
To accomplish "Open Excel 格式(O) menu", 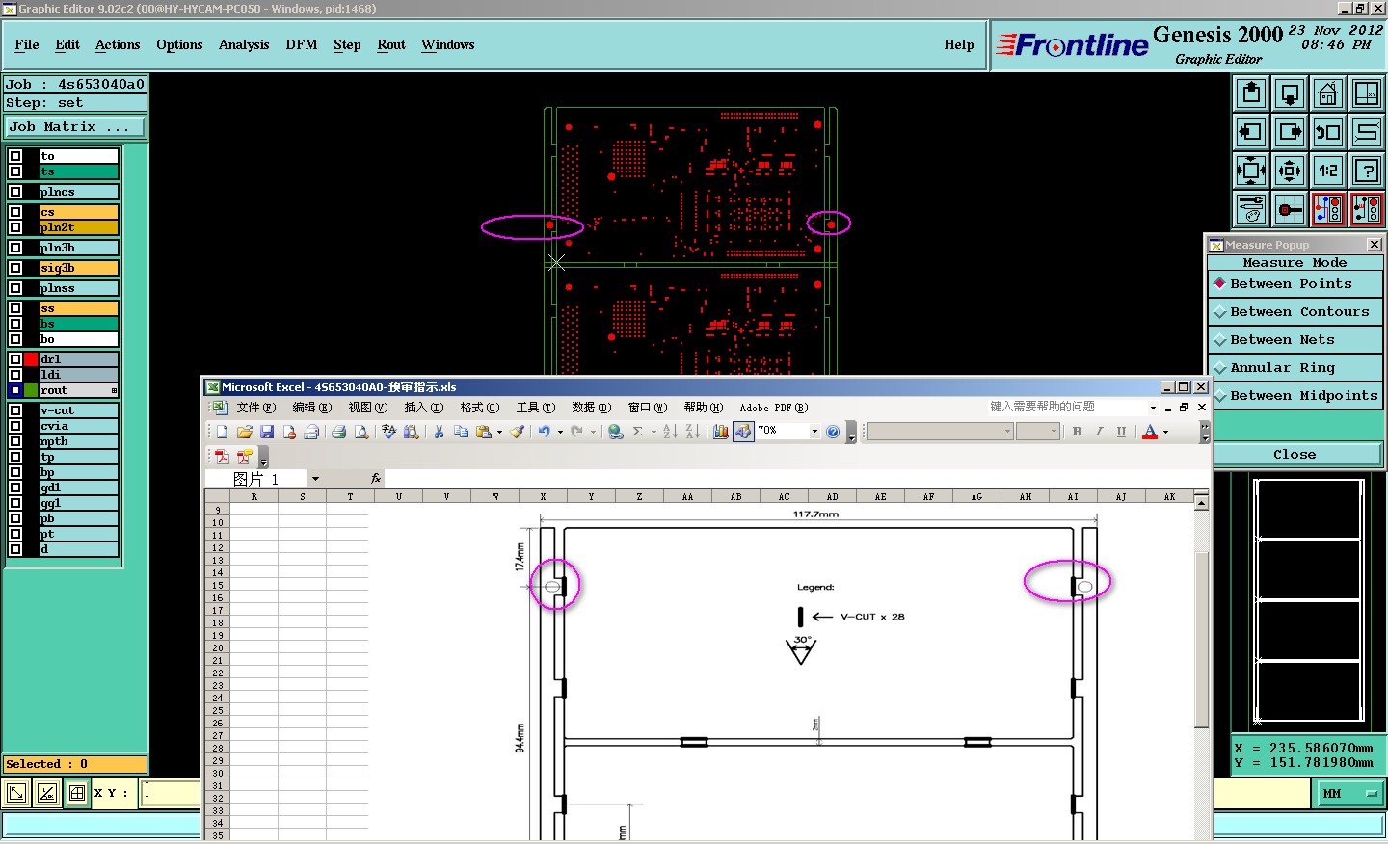I will (479, 408).
